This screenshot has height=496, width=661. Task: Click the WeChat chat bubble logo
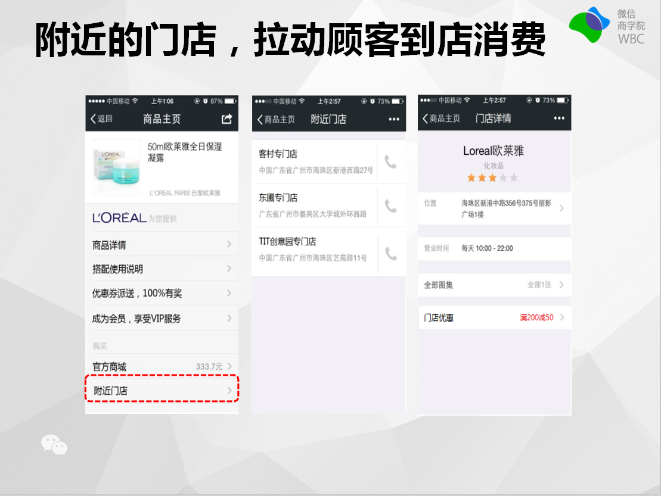click(54, 445)
